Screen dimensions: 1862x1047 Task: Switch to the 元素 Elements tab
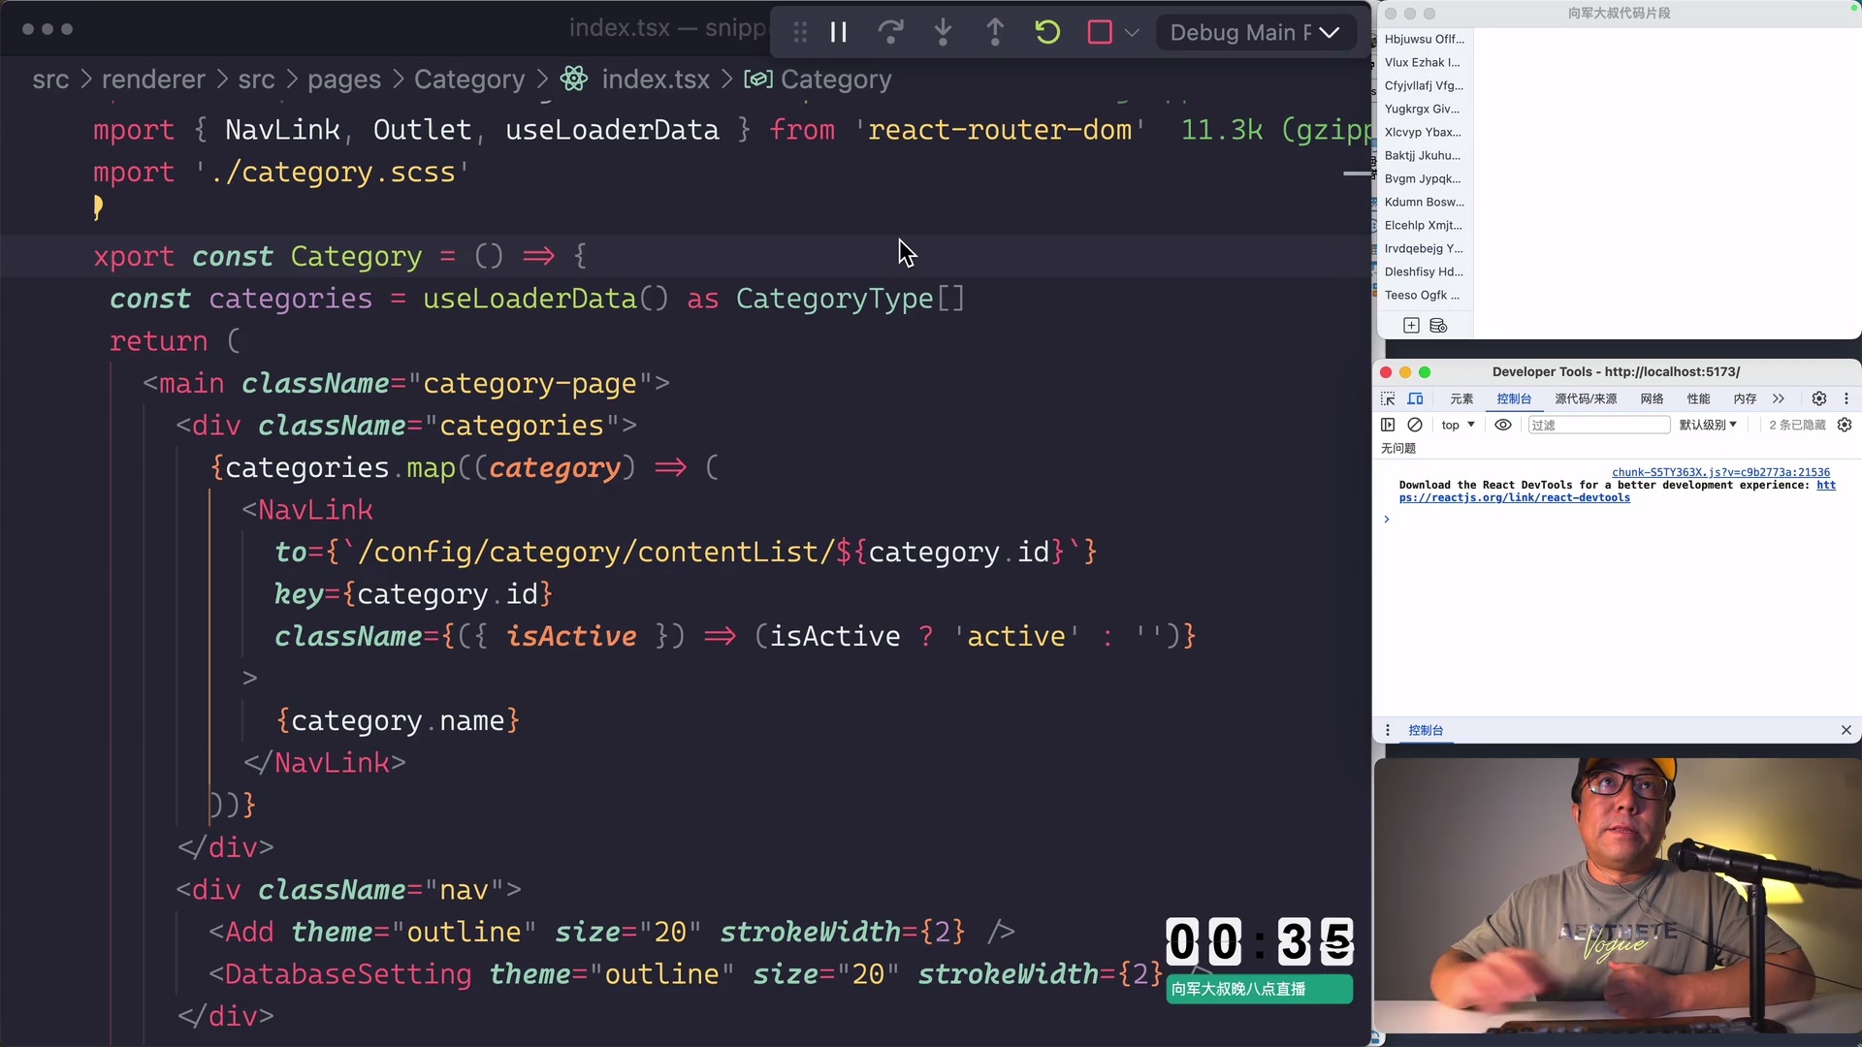point(1461,398)
